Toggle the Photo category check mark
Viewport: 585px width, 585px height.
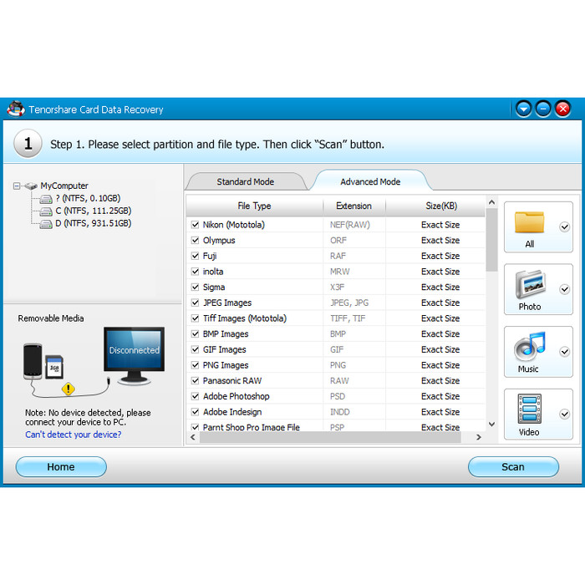564,289
